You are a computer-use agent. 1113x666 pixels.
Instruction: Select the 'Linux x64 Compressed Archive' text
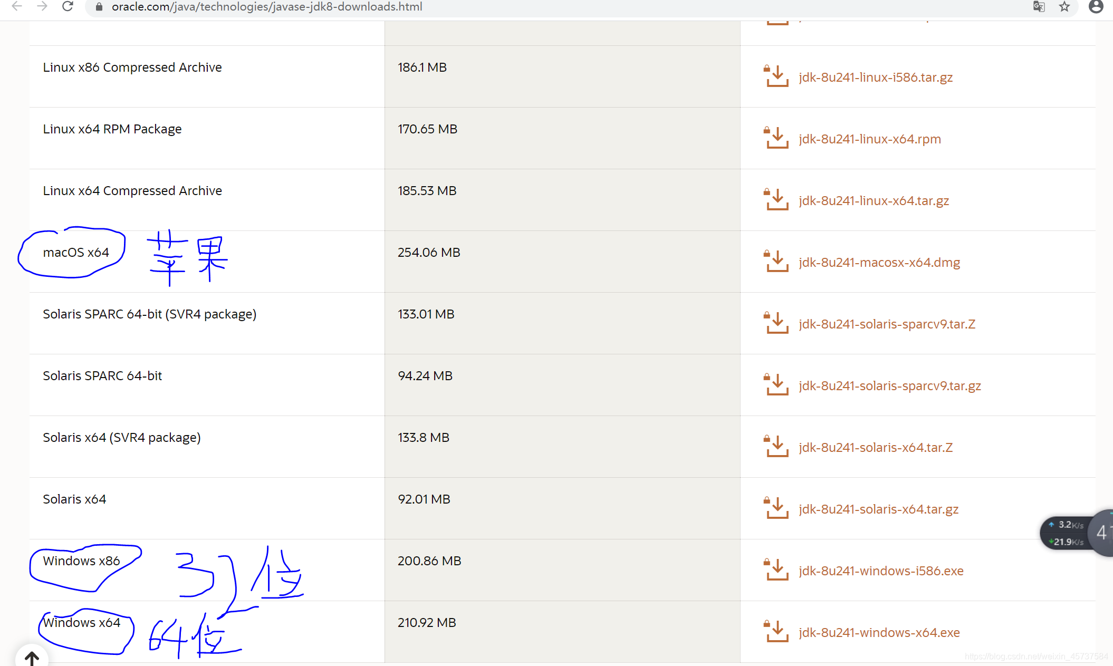point(132,191)
